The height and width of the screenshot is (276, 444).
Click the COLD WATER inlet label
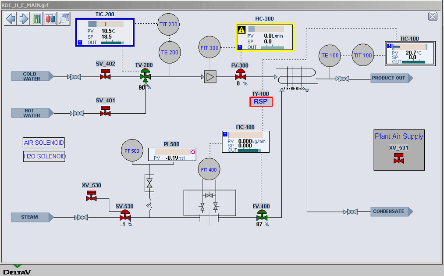32,76
